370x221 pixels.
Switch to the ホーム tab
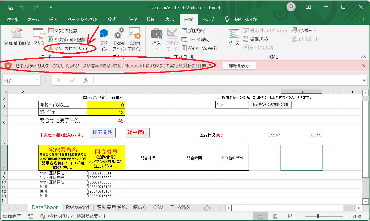click(x=33, y=19)
